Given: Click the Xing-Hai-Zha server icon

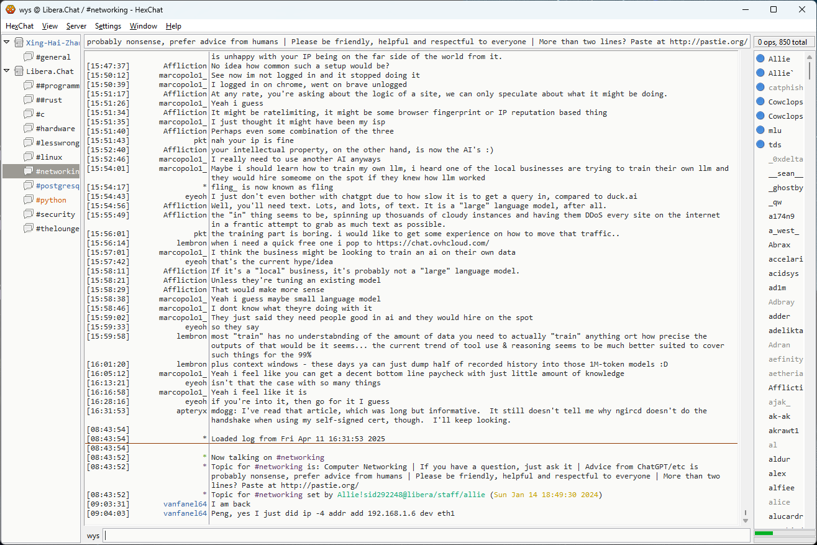Looking at the screenshot, I should [19, 42].
